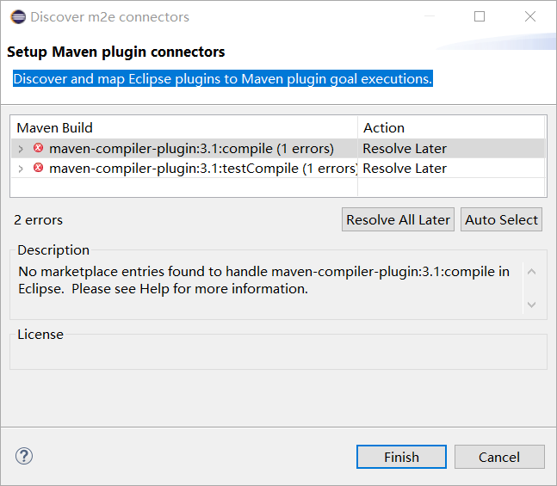Viewport: 557px width, 486px height.
Task: Click the Finish button
Action: pos(401,457)
